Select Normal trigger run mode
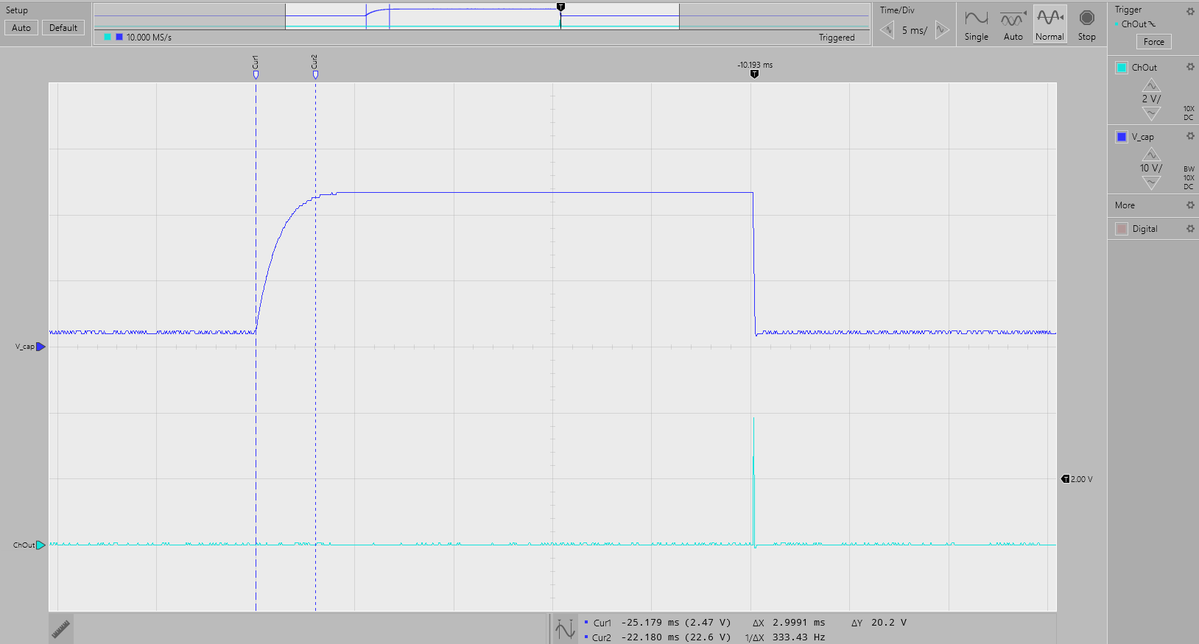This screenshot has height=644, width=1199. [1049, 24]
